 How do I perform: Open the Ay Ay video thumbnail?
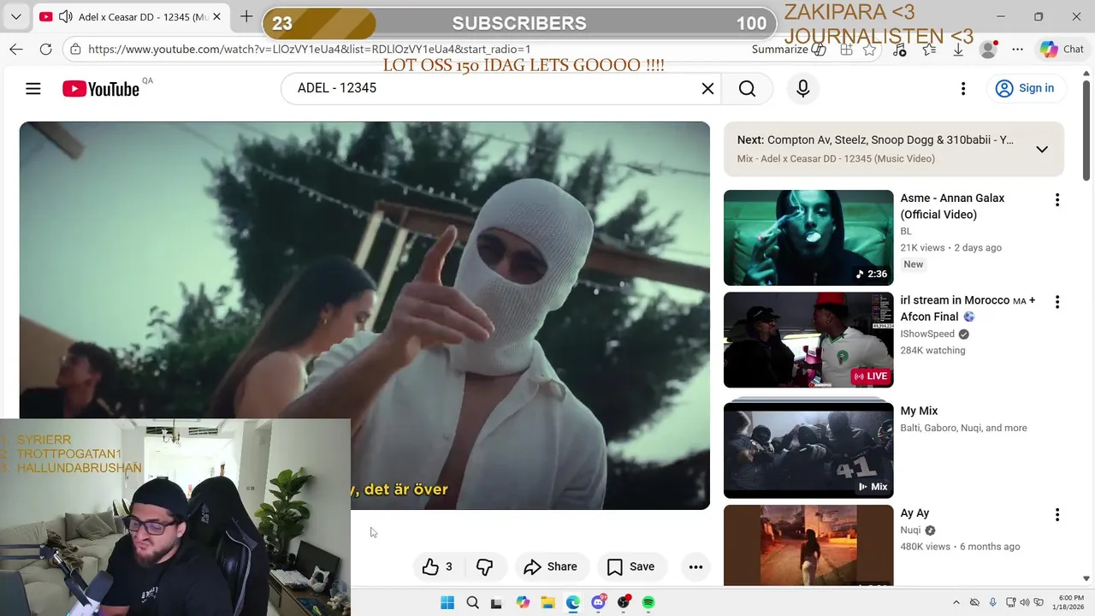(x=808, y=545)
